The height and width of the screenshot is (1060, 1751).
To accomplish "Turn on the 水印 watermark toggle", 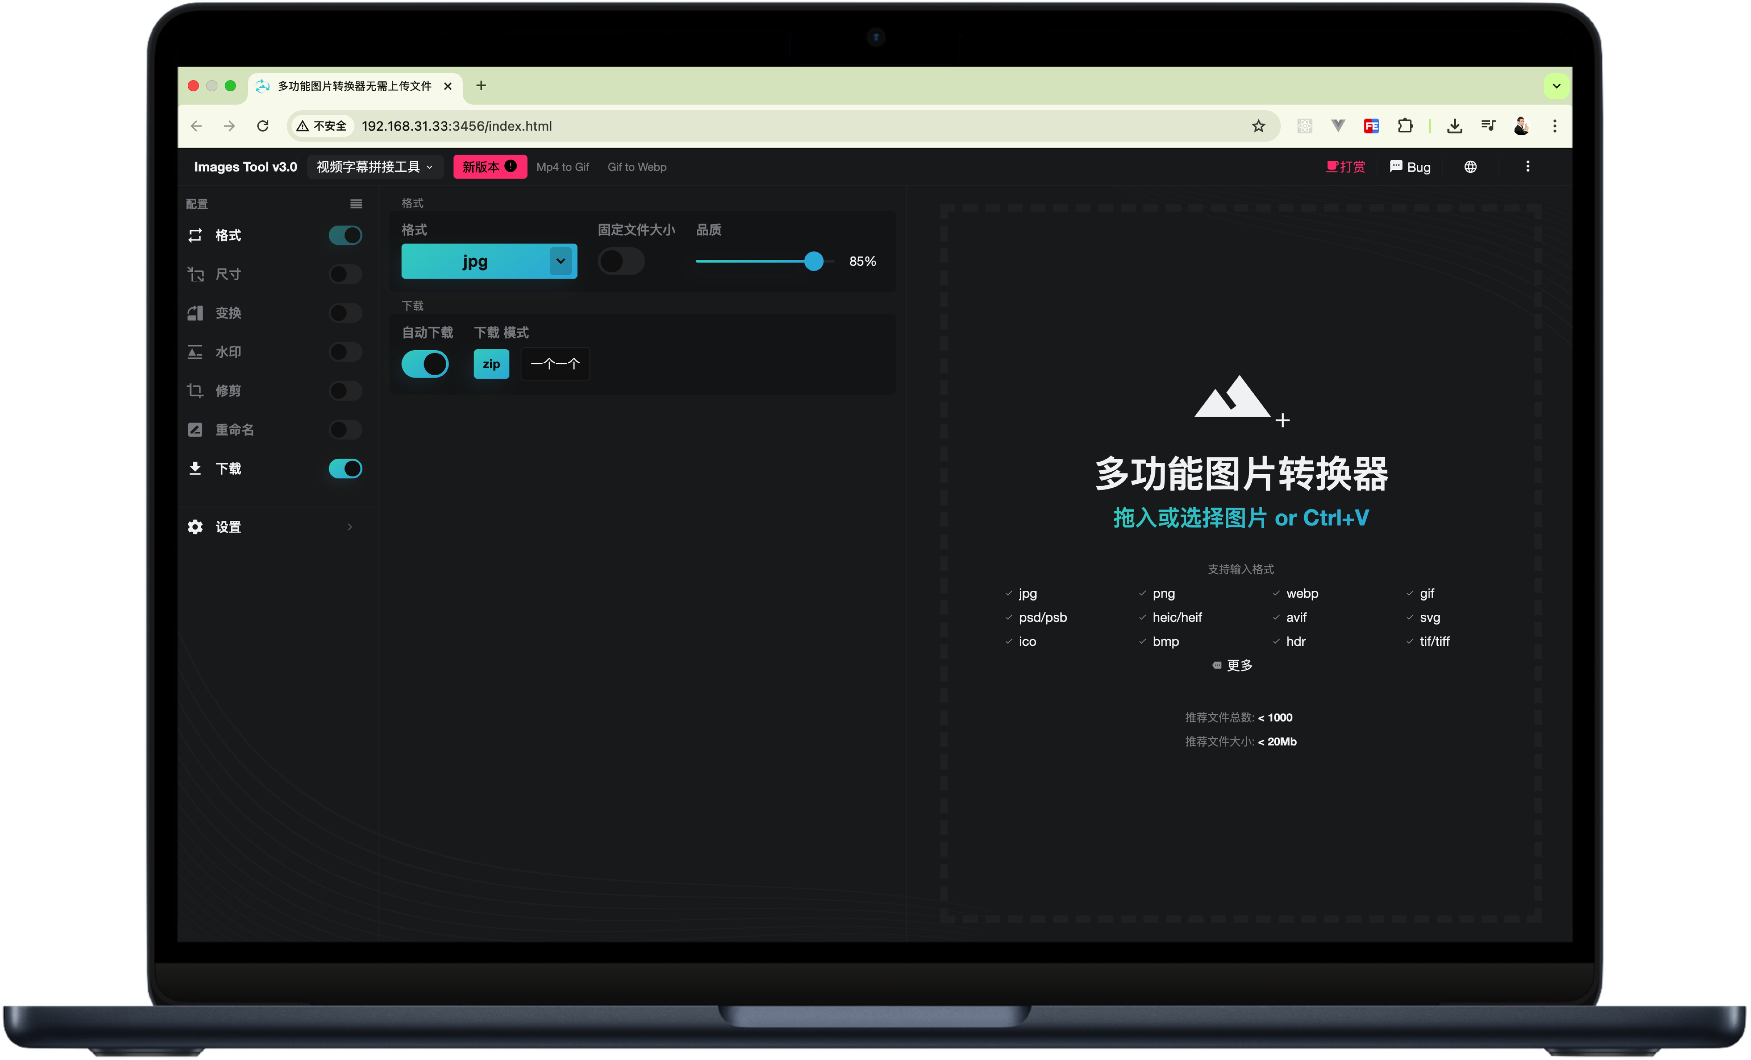I will pos(345,352).
